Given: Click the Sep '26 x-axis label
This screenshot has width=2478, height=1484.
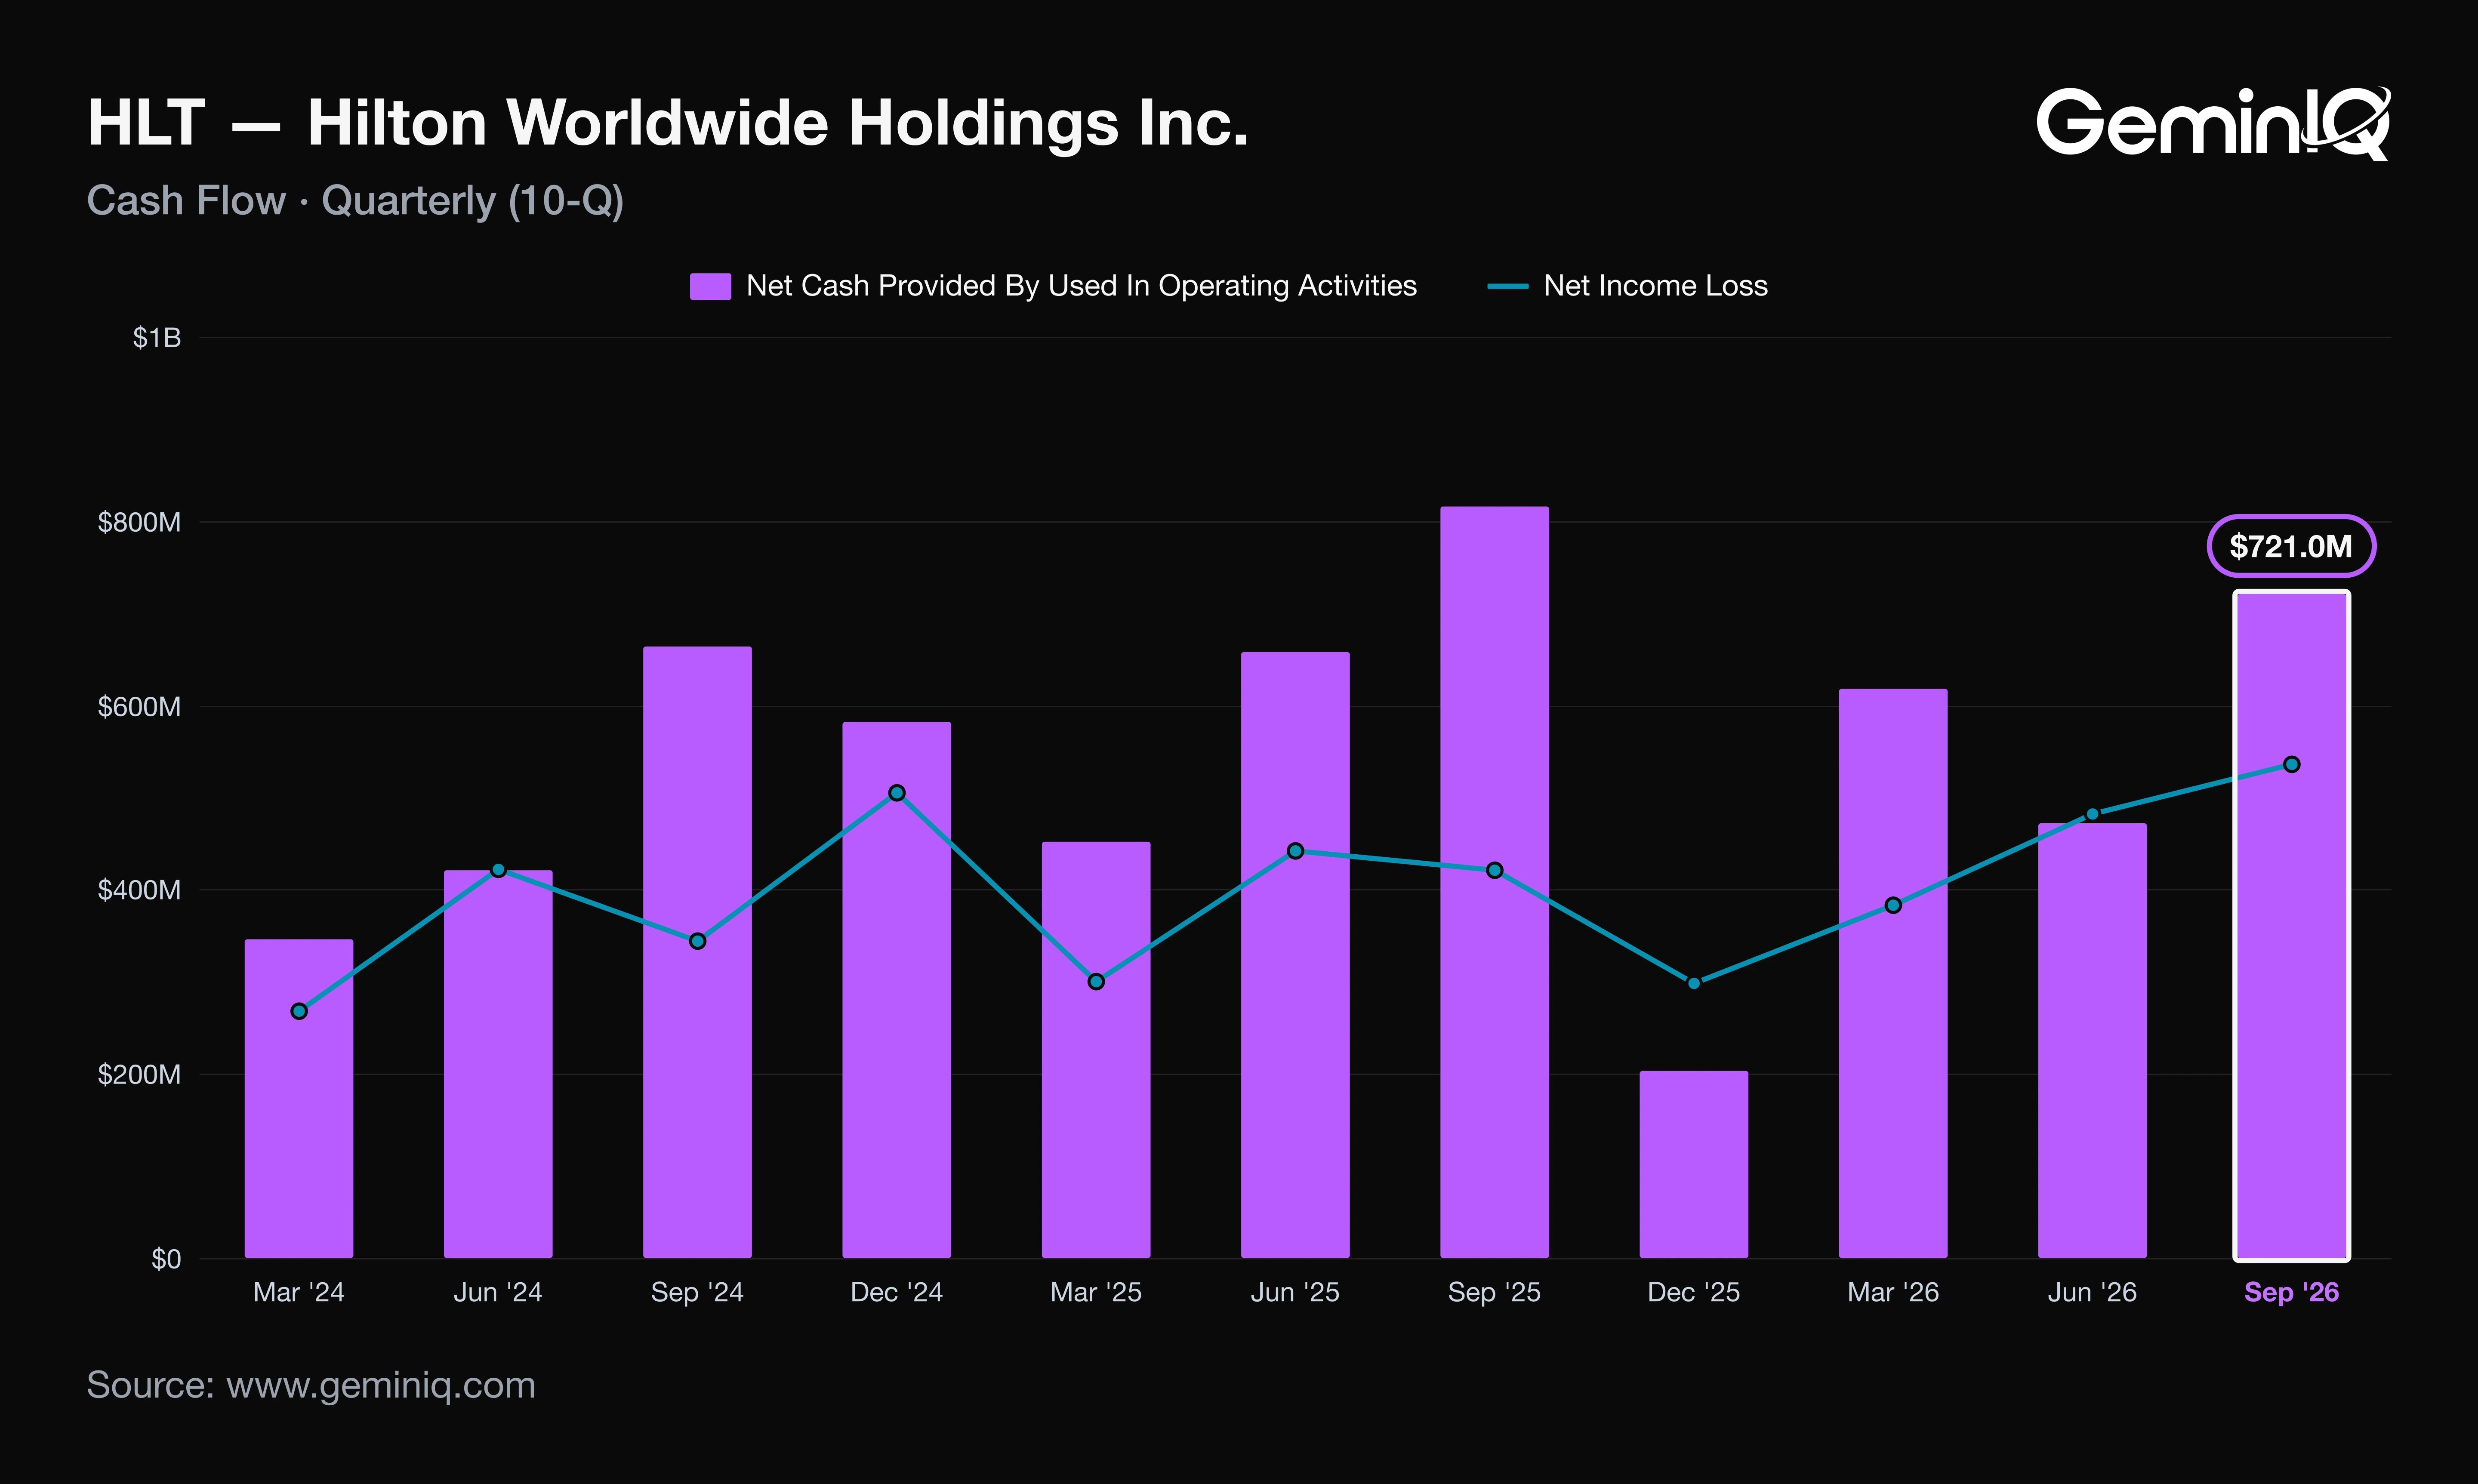Looking at the screenshot, I should tap(2291, 1292).
